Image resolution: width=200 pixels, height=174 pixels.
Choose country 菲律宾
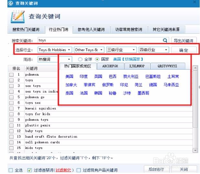point(89,85)
